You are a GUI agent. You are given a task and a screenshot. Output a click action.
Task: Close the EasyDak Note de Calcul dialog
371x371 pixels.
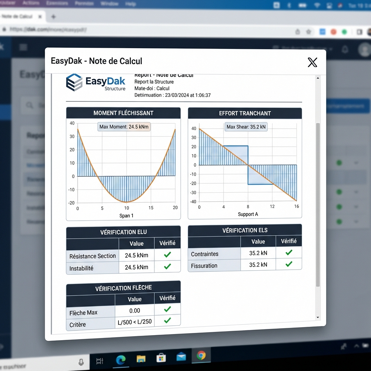(x=312, y=62)
